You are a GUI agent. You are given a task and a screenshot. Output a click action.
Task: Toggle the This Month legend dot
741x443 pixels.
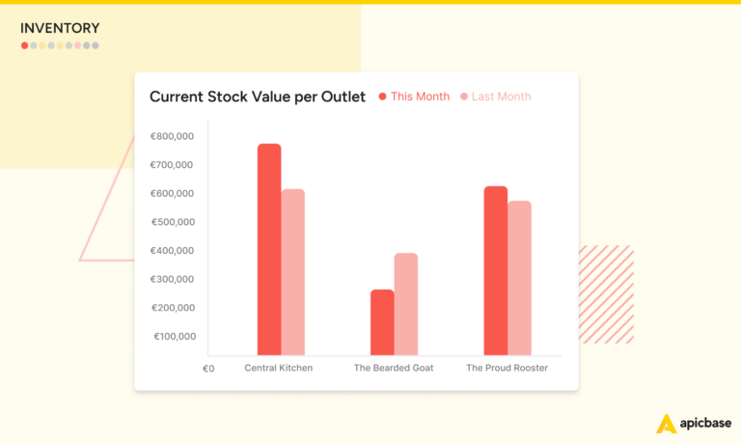(383, 97)
